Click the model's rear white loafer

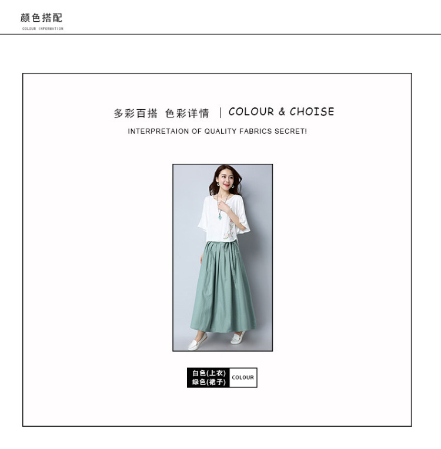point(238,338)
